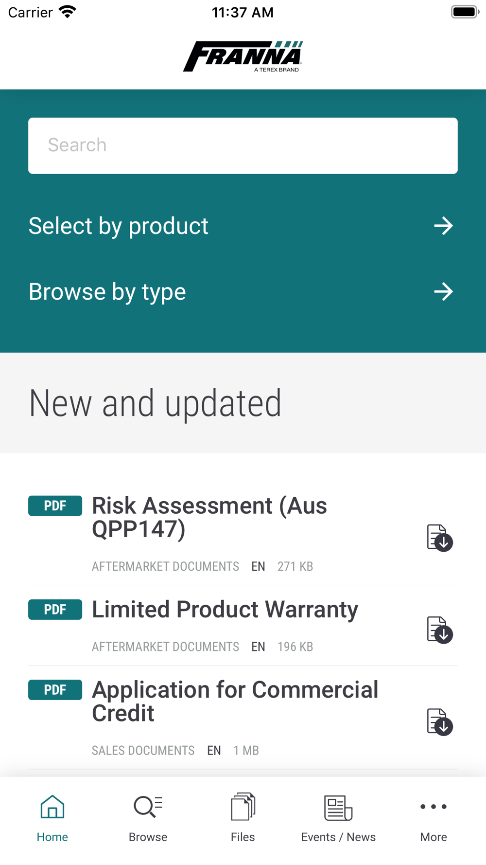
Task: Open Limited Product Warranty title
Action: [225, 610]
